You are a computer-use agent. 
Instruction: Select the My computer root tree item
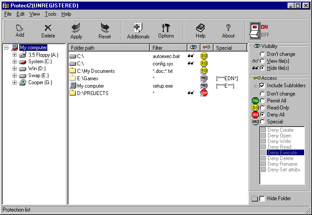click(x=34, y=48)
